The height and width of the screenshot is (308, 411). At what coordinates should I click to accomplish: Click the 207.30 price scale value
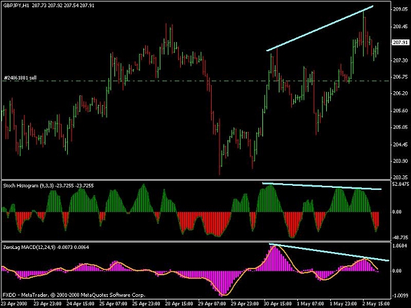pos(400,60)
